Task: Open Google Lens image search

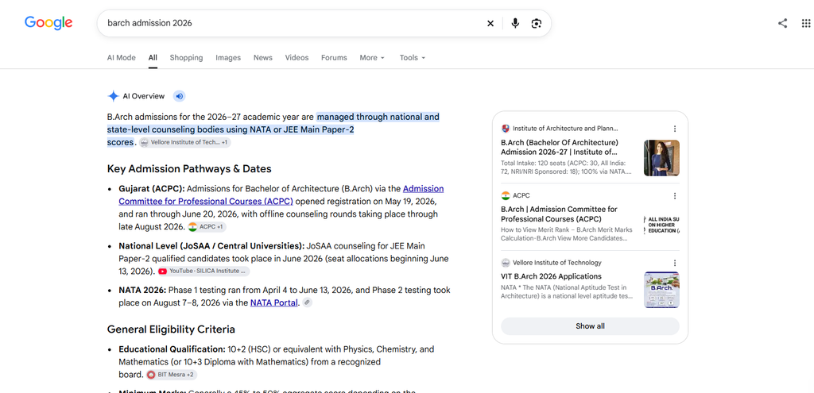Action: coord(537,23)
